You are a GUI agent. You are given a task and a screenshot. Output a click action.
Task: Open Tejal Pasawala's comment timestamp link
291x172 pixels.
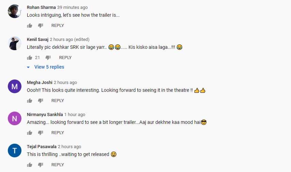click(x=69, y=146)
